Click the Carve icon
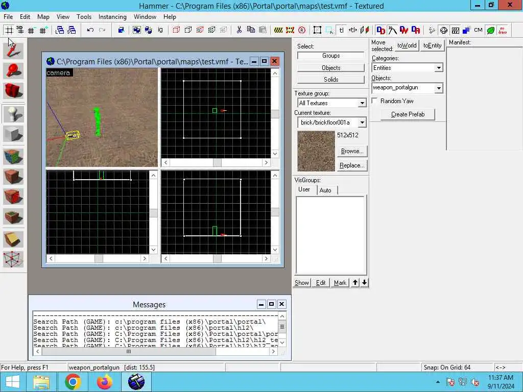 click(x=121, y=30)
